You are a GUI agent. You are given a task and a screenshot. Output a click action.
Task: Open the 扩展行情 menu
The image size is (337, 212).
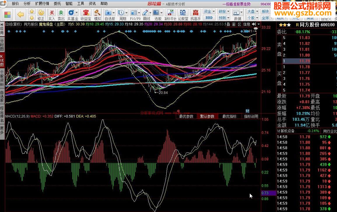tap(42, 4)
